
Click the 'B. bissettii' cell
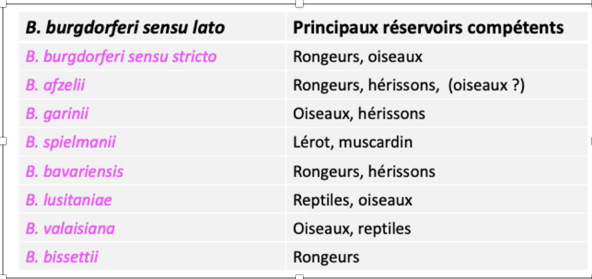point(152,256)
